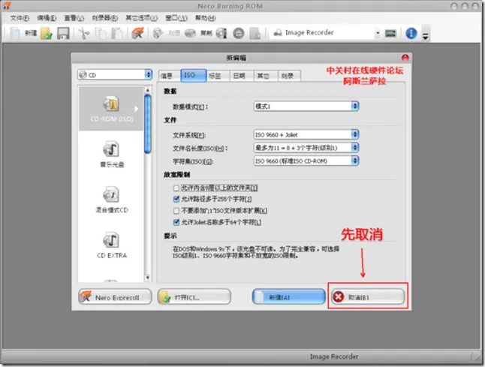Click the disc info toolbar icon

coord(221,33)
